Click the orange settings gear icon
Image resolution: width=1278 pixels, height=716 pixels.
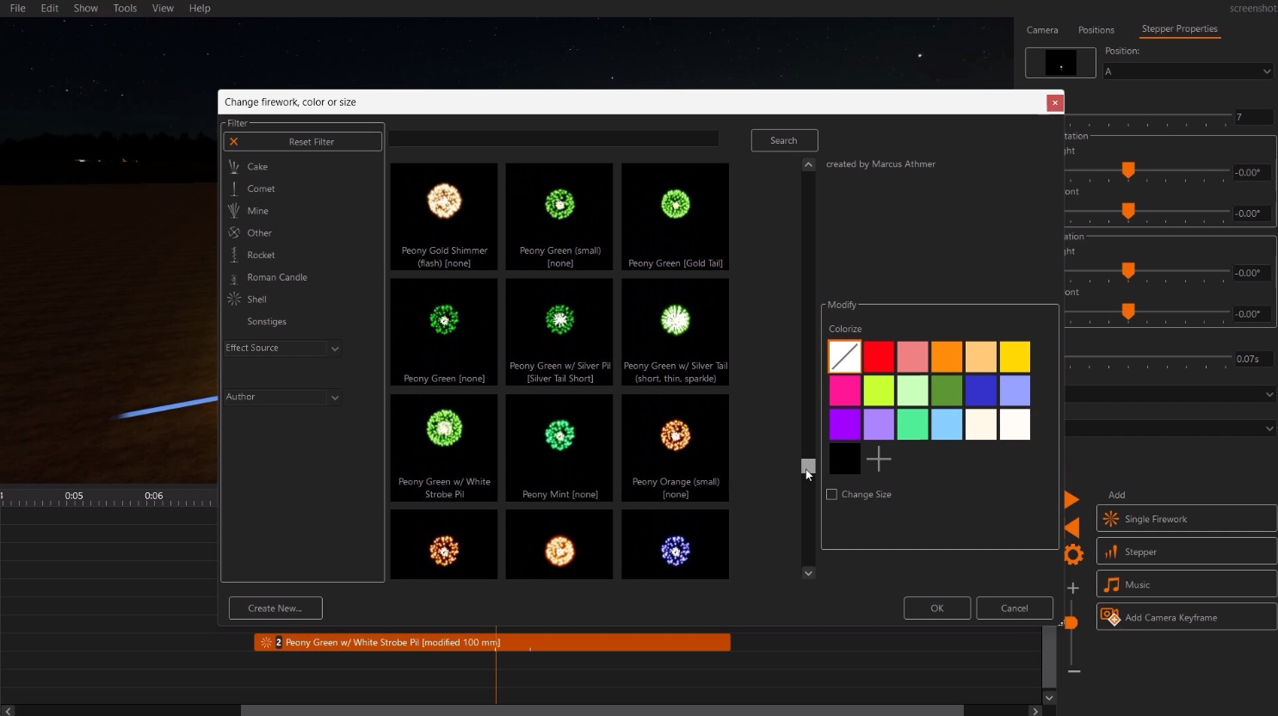(1073, 555)
